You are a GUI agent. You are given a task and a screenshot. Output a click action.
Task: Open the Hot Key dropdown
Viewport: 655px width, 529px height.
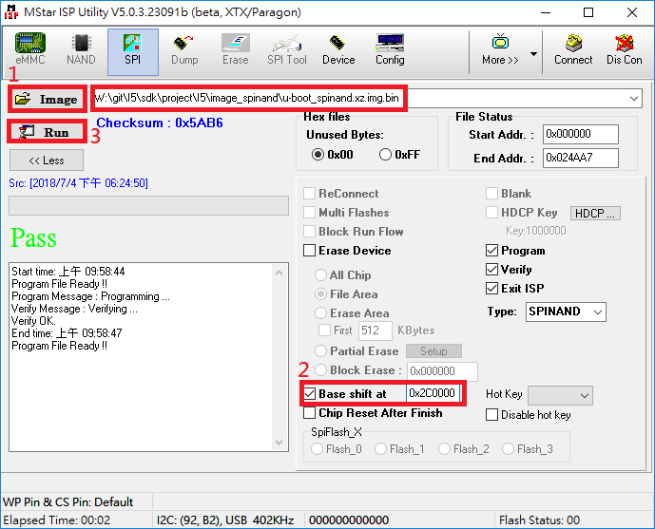[584, 394]
